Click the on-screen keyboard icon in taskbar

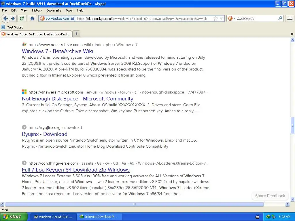258,217
